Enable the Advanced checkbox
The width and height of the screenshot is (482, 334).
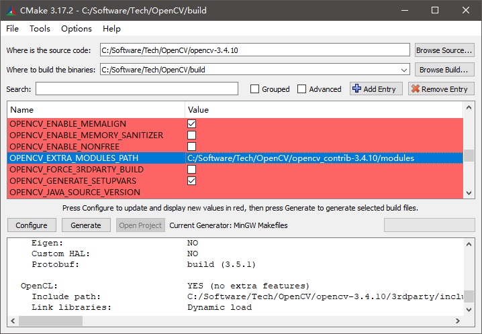coord(302,89)
